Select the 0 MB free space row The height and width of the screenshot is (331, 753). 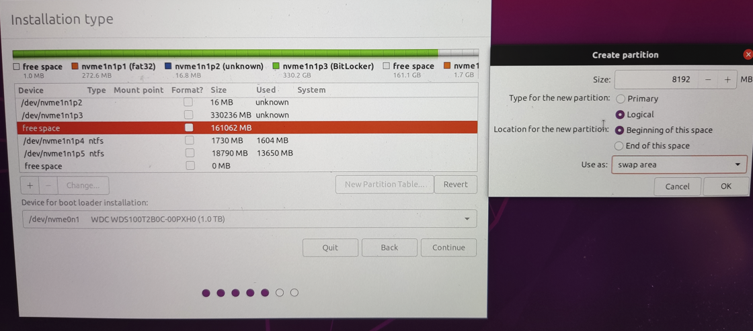(x=247, y=166)
